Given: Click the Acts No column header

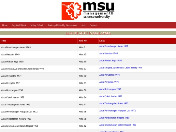Looking at the screenshot, I should tap(88, 41).
